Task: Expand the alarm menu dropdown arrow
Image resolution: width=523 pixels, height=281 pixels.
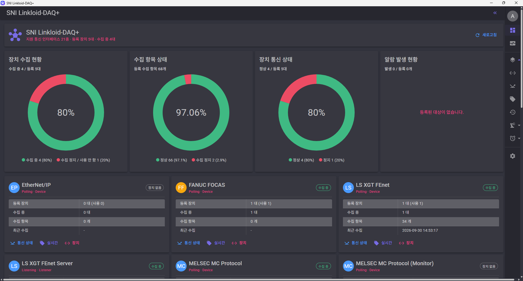Action: pos(519,138)
